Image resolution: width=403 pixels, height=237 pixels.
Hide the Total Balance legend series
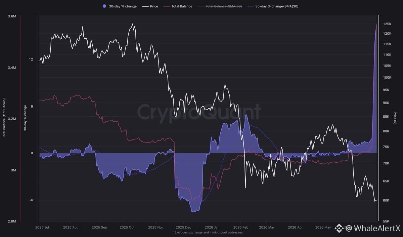(x=178, y=6)
